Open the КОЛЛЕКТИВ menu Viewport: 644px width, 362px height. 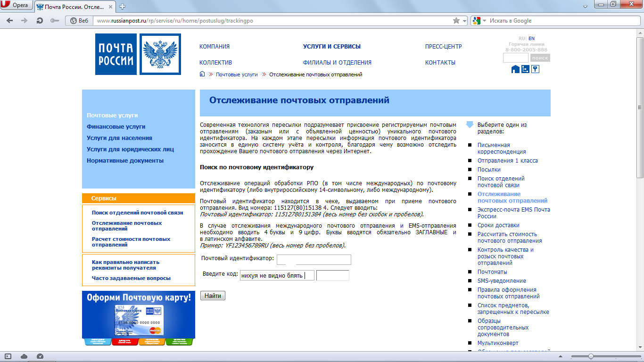coord(215,63)
